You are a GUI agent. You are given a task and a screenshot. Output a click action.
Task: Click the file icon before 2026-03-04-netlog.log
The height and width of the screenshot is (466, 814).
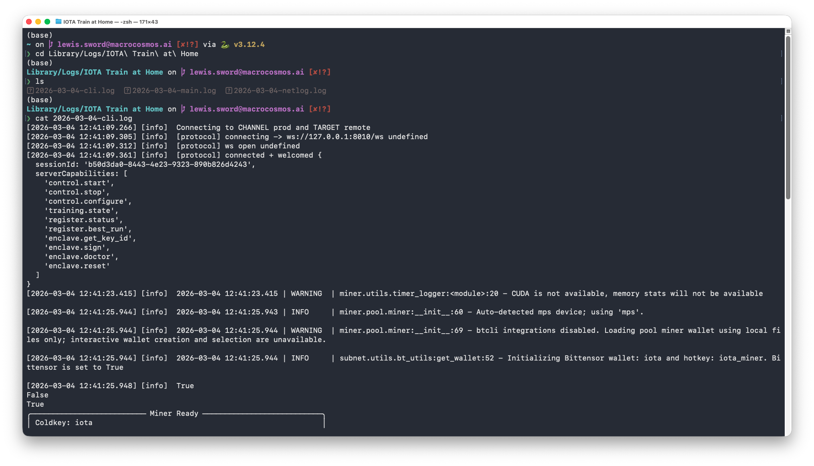pyautogui.click(x=229, y=91)
